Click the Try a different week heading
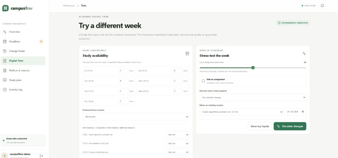Image resolution: width=338 pixels, height=158 pixels. tap(110, 25)
